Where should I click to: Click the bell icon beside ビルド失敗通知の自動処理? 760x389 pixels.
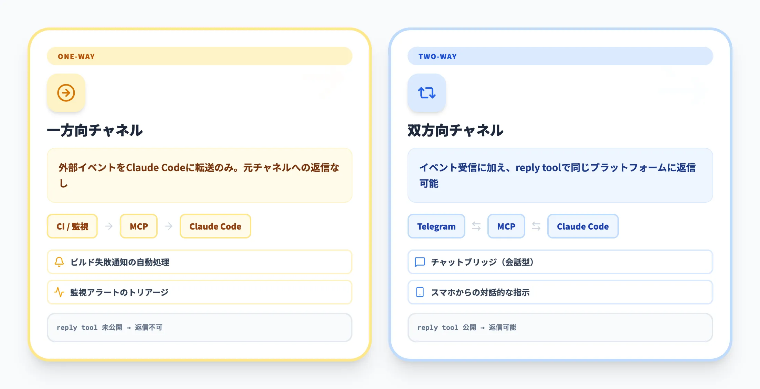(x=59, y=262)
